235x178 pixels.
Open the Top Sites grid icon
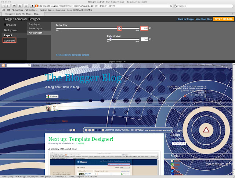pos(8,10)
